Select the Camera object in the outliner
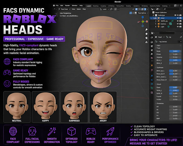This screenshot has width=183, height=146. (163, 24)
